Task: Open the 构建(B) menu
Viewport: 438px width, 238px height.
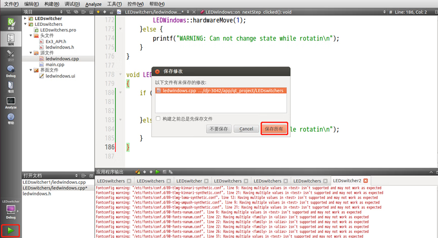Action: 52,4
